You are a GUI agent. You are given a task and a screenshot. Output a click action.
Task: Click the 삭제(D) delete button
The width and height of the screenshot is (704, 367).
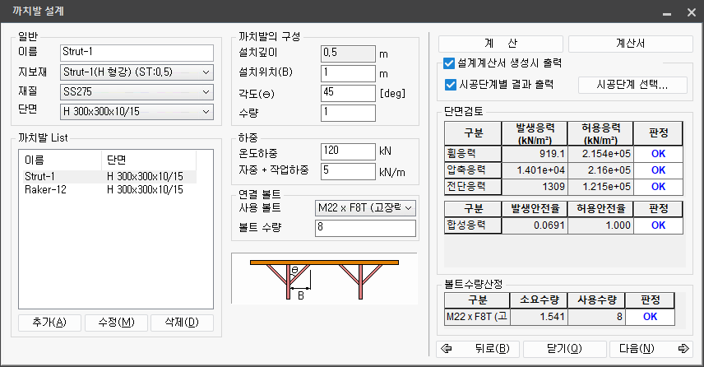[x=182, y=322]
